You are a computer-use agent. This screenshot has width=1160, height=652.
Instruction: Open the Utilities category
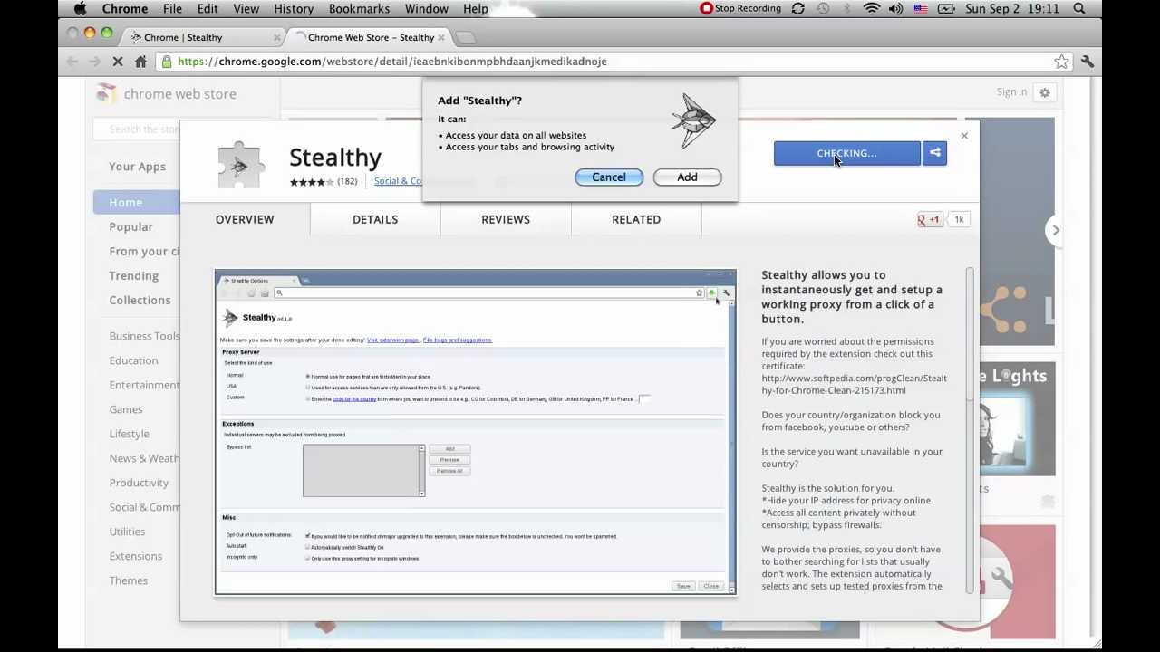coord(127,532)
